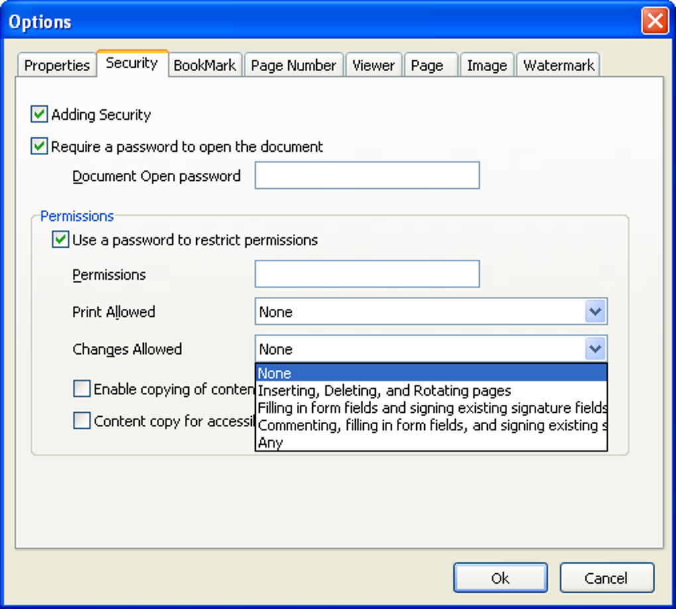Switch to the Properties tab
This screenshot has width=676, height=609.
tap(57, 66)
